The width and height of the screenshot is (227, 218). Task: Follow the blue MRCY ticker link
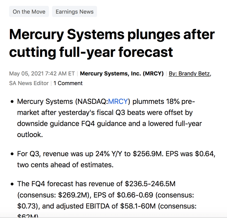click(x=118, y=101)
